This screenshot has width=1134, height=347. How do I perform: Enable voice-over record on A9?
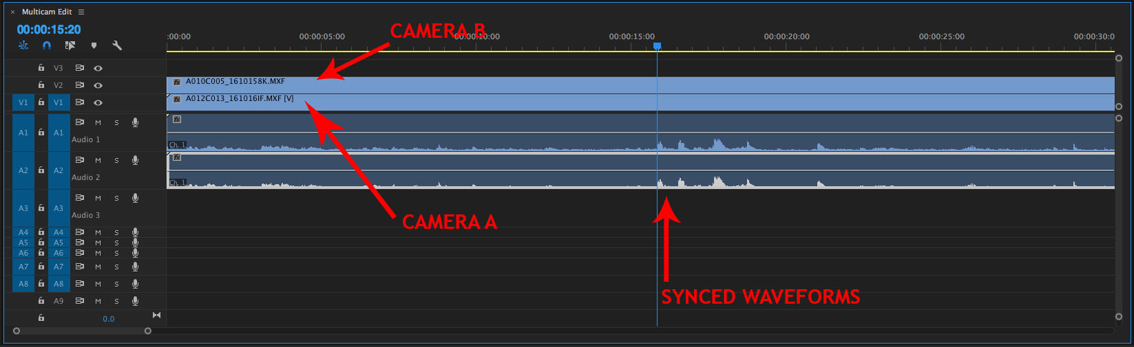(135, 301)
